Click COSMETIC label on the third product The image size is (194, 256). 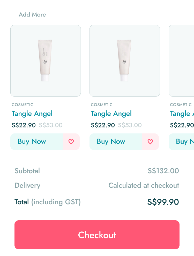click(181, 105)
